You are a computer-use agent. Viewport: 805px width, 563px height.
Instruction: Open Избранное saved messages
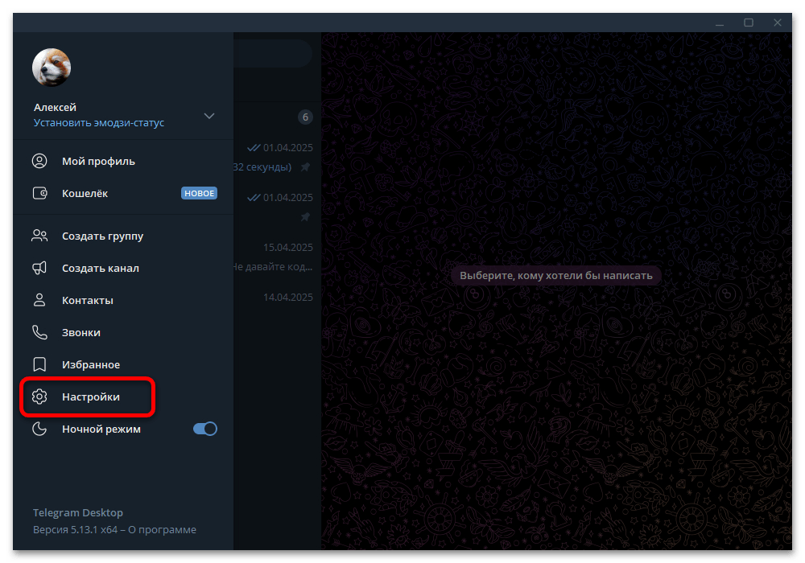pos(123,364)
